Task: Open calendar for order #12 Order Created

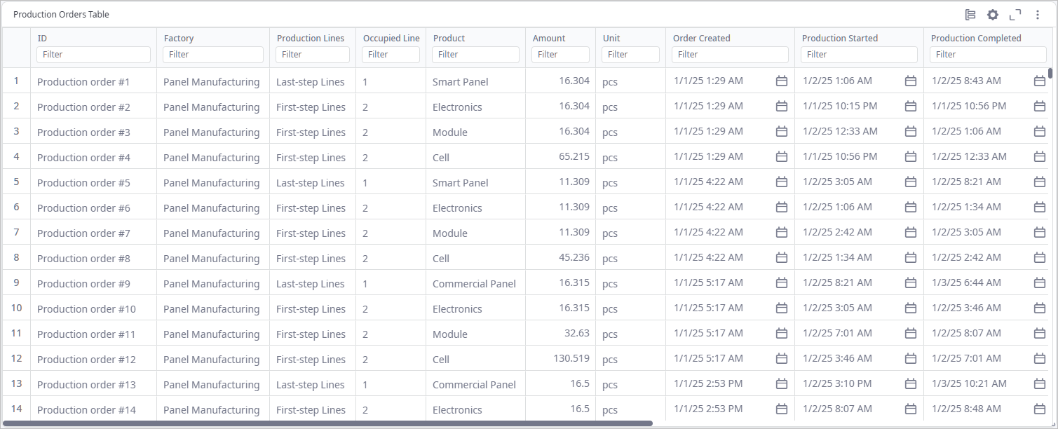Action: (x=782, y=359)
